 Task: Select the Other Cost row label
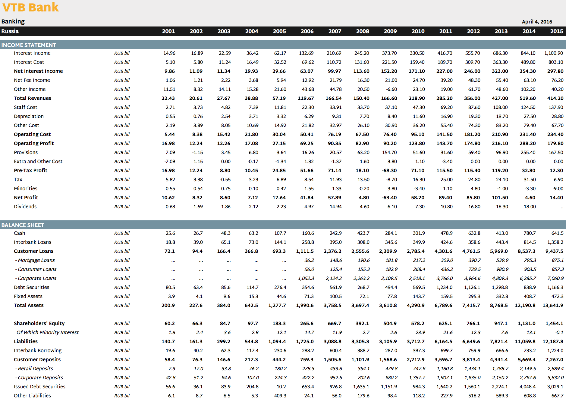(x=27, y=125)
